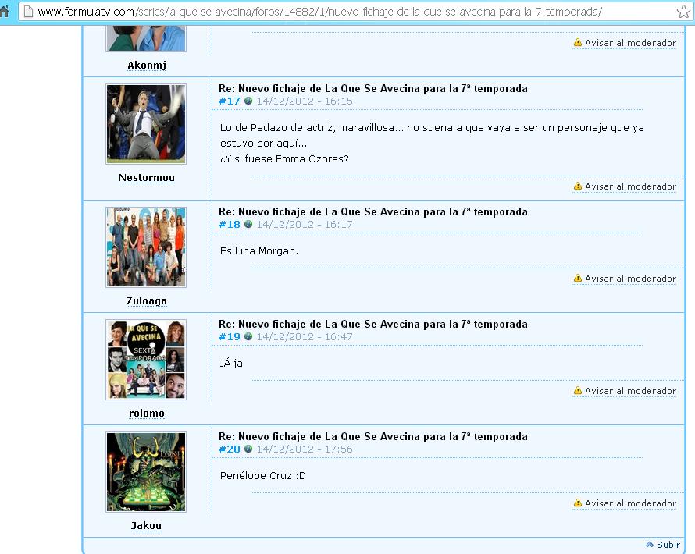Open the Akonmj username link
695x554 pixels.
click(147, 66)
